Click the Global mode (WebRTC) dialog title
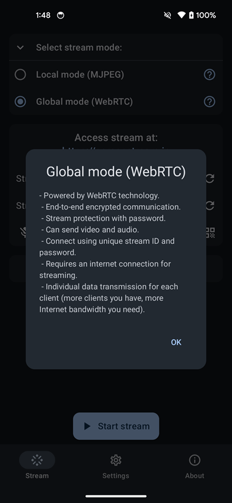Viewport: 232px width, 503px height. [116, 171]
